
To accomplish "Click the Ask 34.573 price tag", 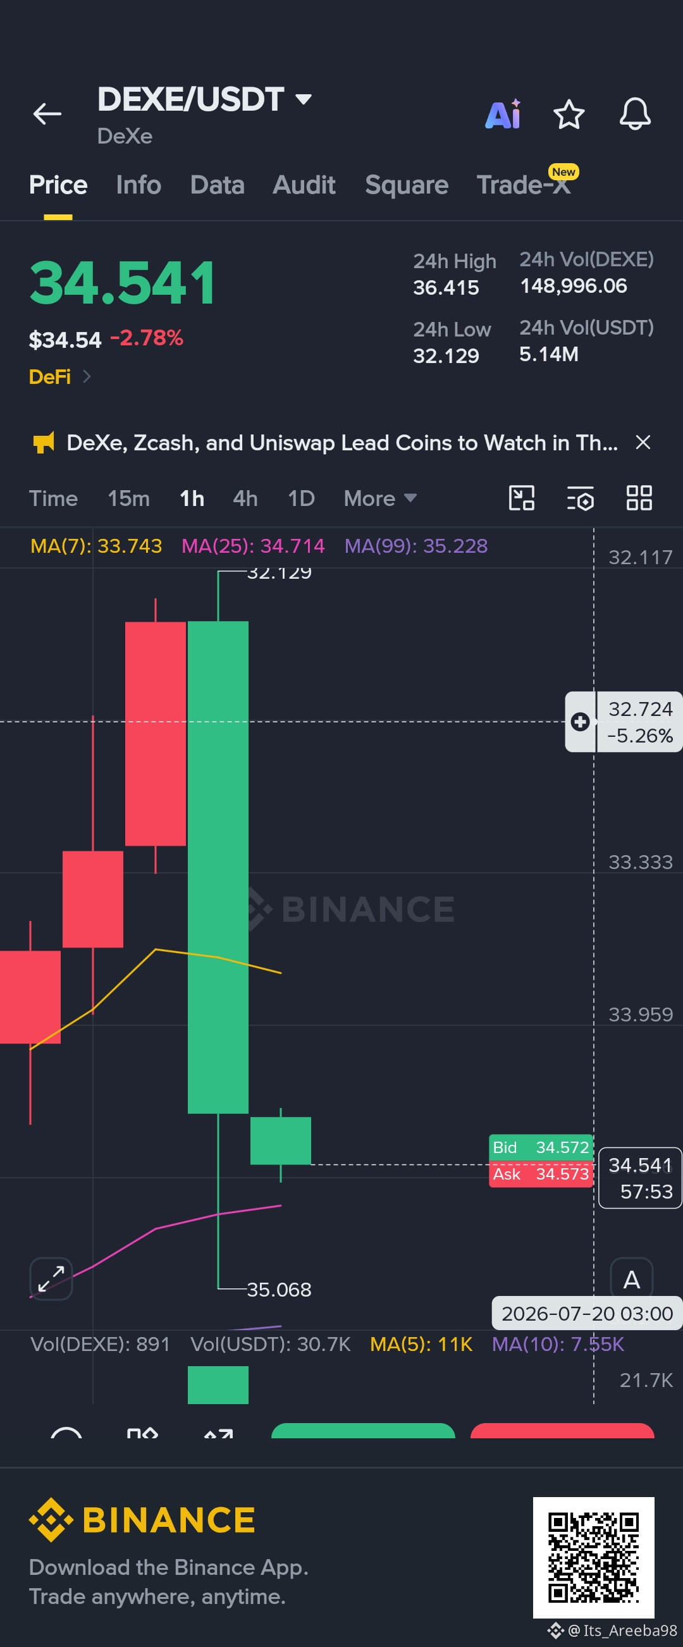I will pyautogui.click(x=541, y=1175).
